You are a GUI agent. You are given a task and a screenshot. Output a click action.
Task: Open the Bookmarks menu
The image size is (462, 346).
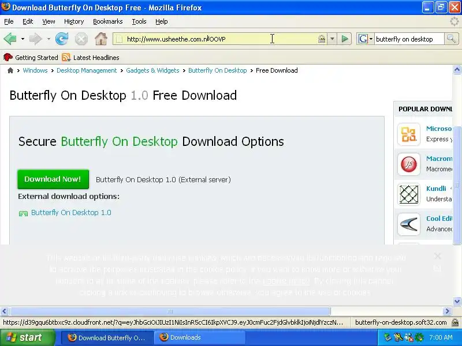pos(107,21)
